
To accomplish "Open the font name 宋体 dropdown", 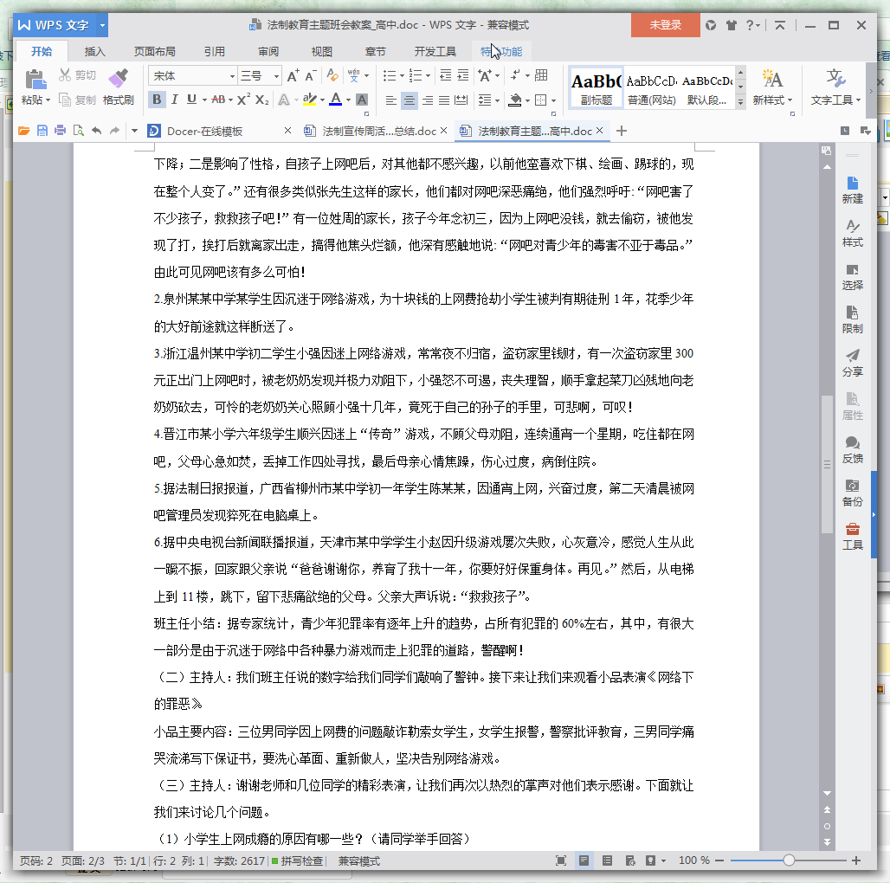I will point(232,76).
